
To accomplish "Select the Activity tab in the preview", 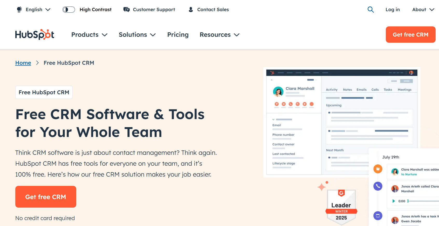I will tap(332, 90).
